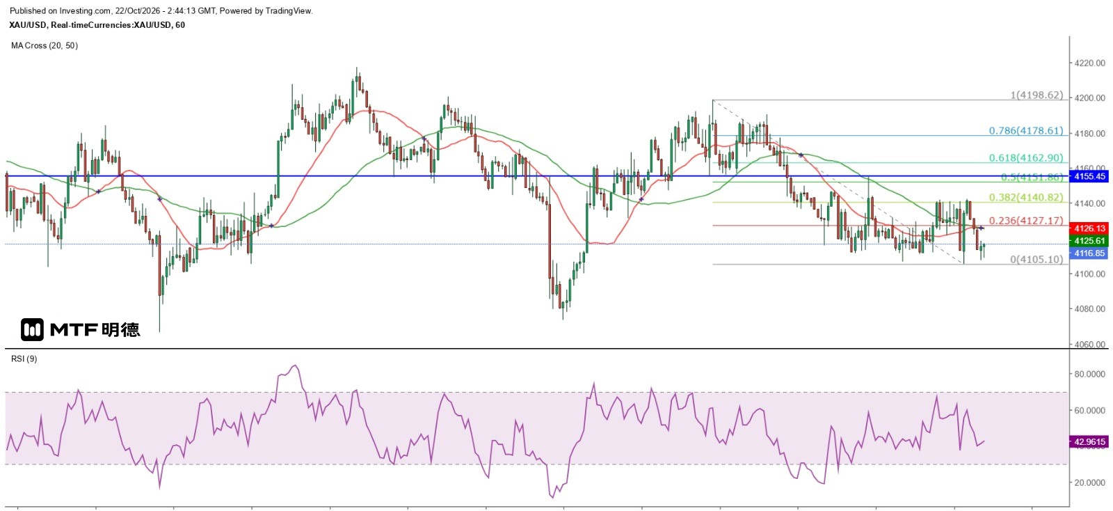Viewport: 1113px width, 511px height.
Task: Select the 0.786(4178.61) Fibonacci level label
Action: pyautogui.click(x=1026, y=130)
